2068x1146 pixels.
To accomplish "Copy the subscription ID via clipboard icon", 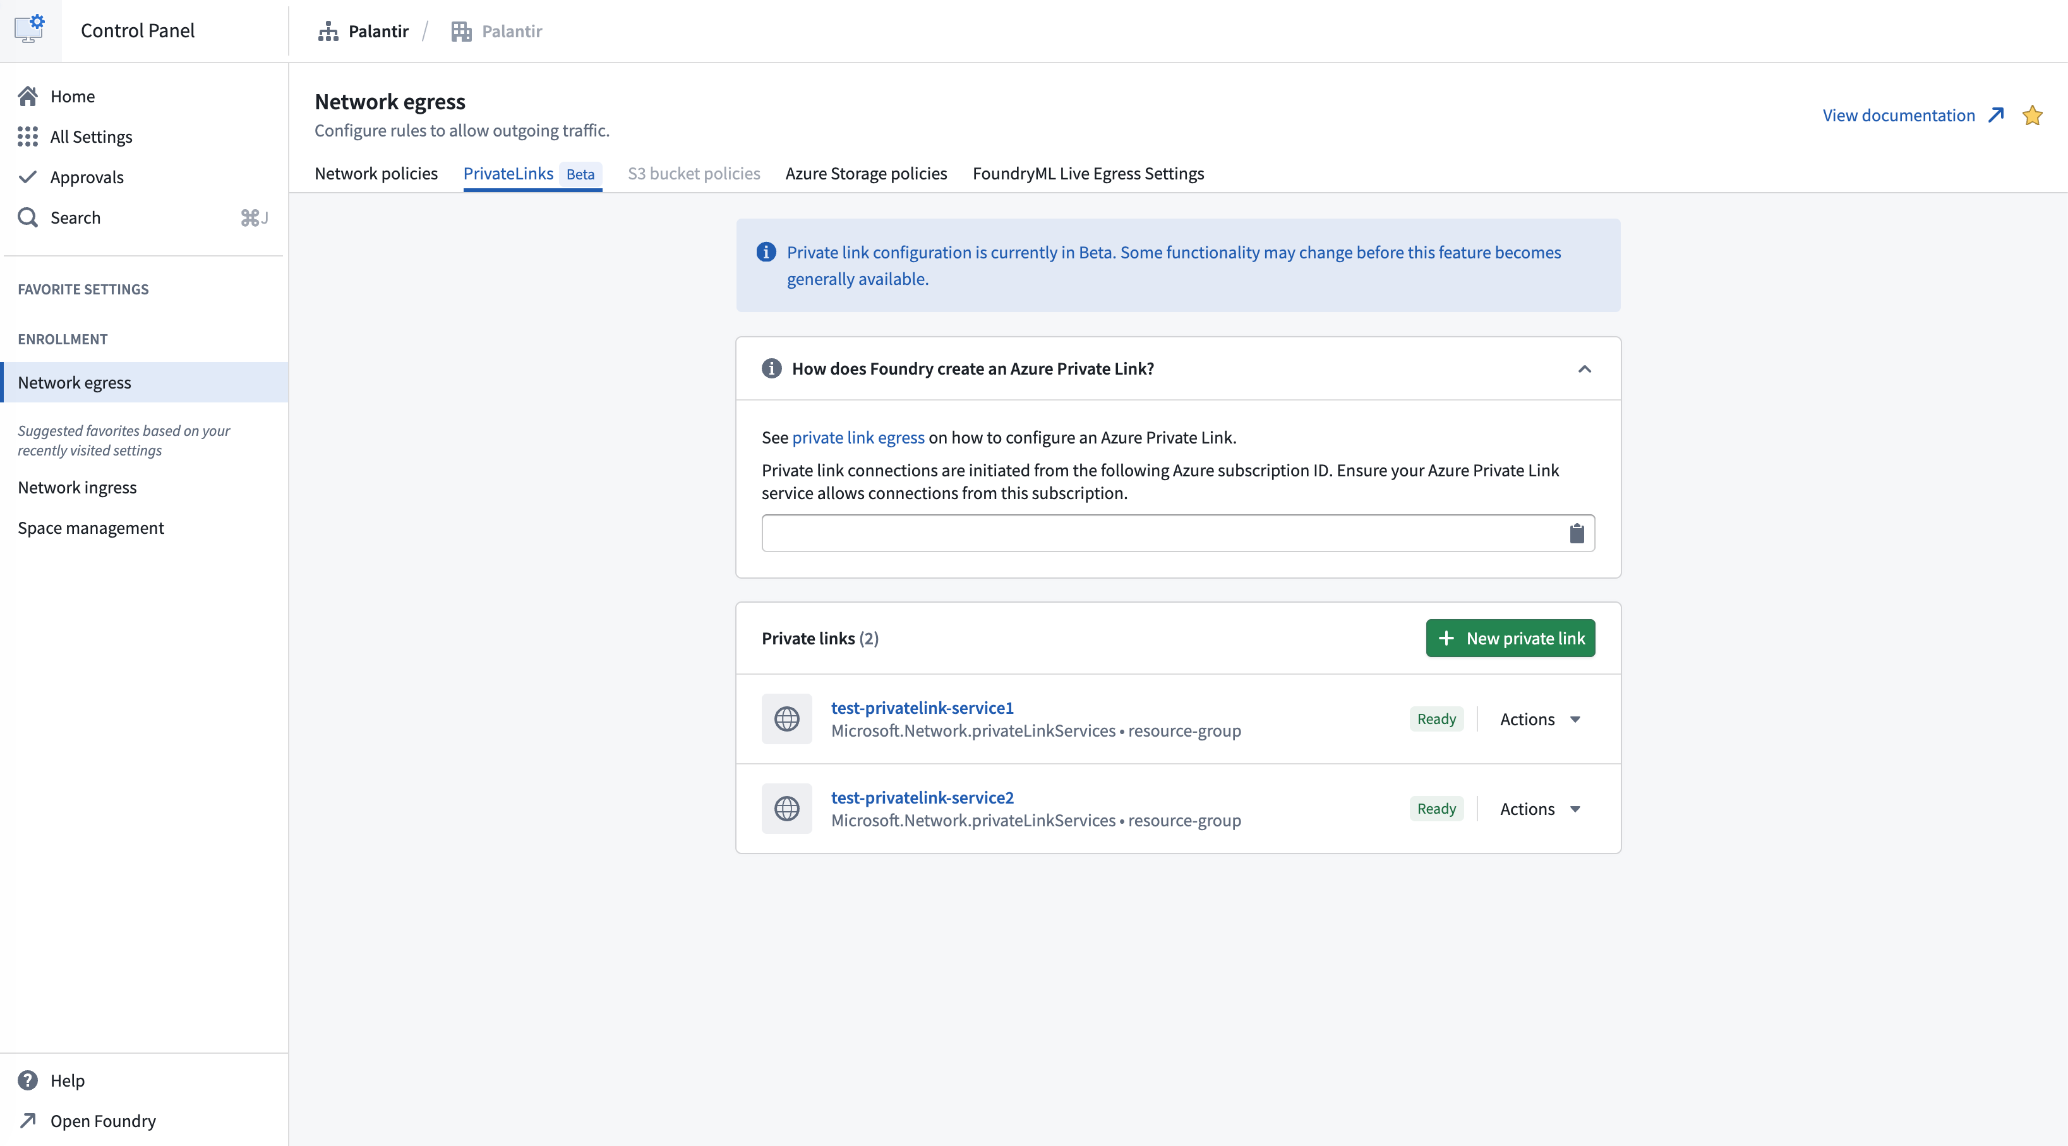I will (x=1577, y=533).
